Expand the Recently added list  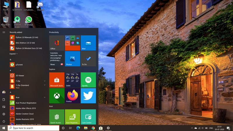pos(13,54)
